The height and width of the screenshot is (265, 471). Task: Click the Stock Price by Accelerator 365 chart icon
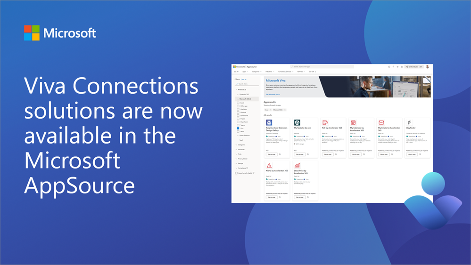tap(297, 165)
